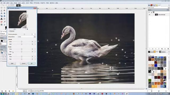170x95 pixels.
Task: Lower the layer using the down arrow icon
Action: (159, 49)
